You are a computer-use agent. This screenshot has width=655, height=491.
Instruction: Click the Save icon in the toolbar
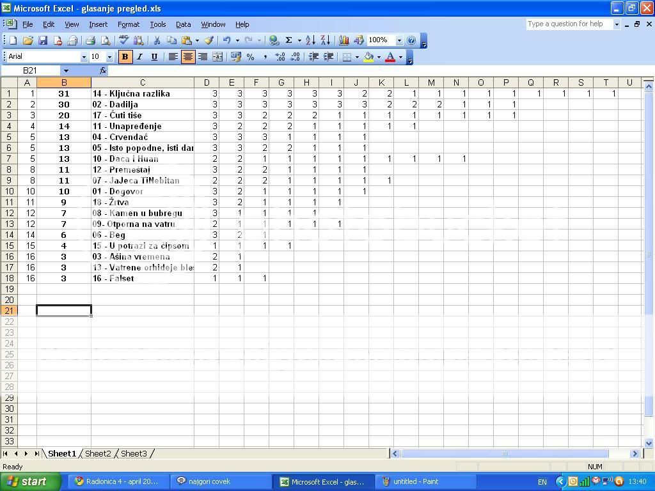43,40
